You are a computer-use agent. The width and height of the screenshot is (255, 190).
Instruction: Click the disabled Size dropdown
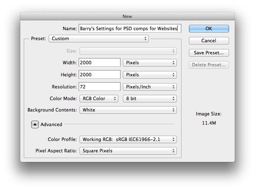128,51
